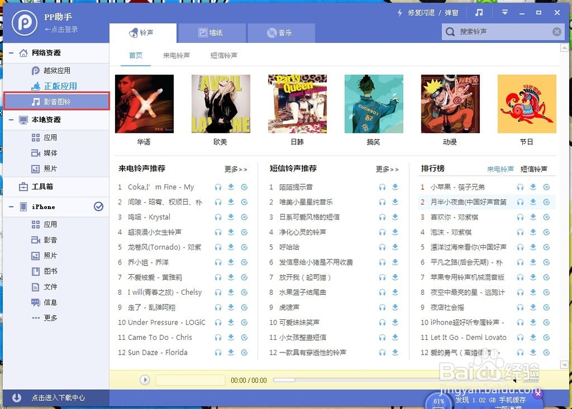Click the iPhone connected checkmark icon
572x409 pixels.
[x=98, y=207]
